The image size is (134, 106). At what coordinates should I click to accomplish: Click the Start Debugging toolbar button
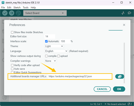[18, 13]
